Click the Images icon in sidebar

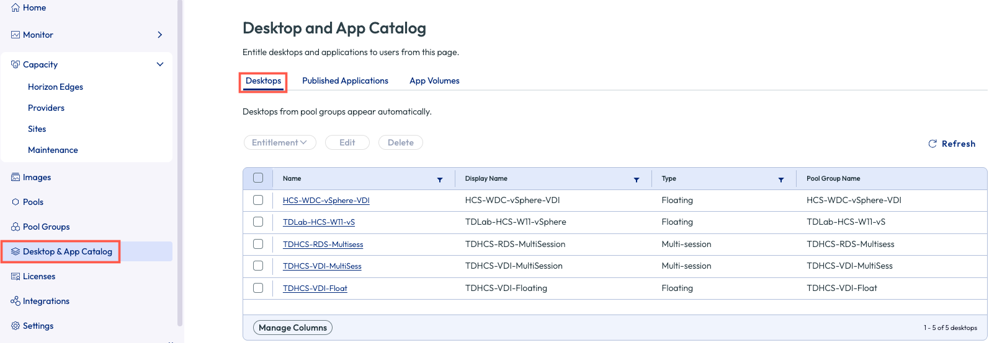(x=16, y=177)
